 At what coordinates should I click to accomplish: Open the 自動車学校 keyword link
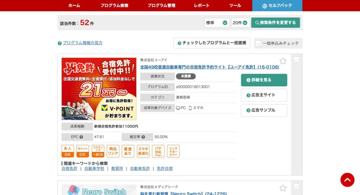pos(94,169)
